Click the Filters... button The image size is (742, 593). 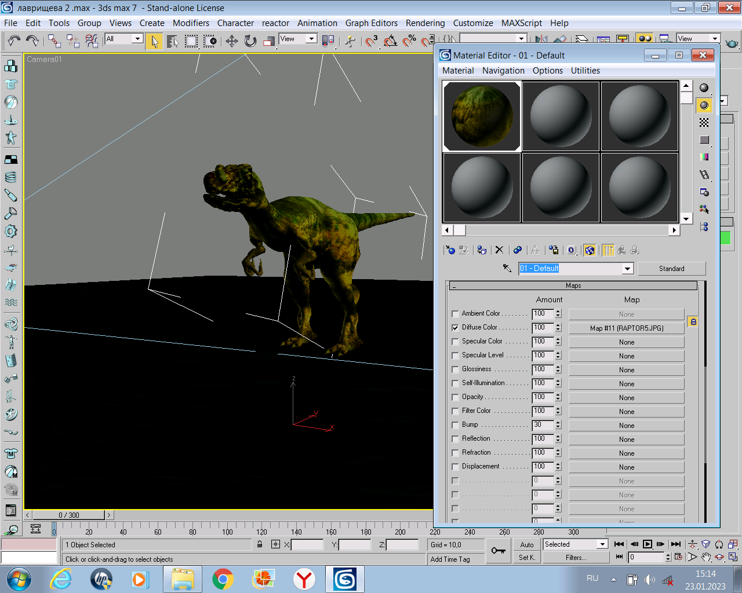point(576,558)
